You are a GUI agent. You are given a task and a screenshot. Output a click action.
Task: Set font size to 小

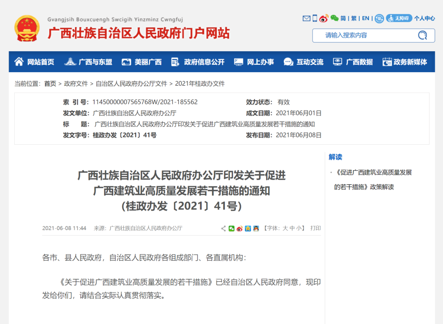(x=299, y=228)
